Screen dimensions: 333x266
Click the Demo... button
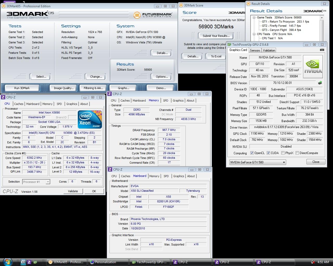tap(161, 88)
